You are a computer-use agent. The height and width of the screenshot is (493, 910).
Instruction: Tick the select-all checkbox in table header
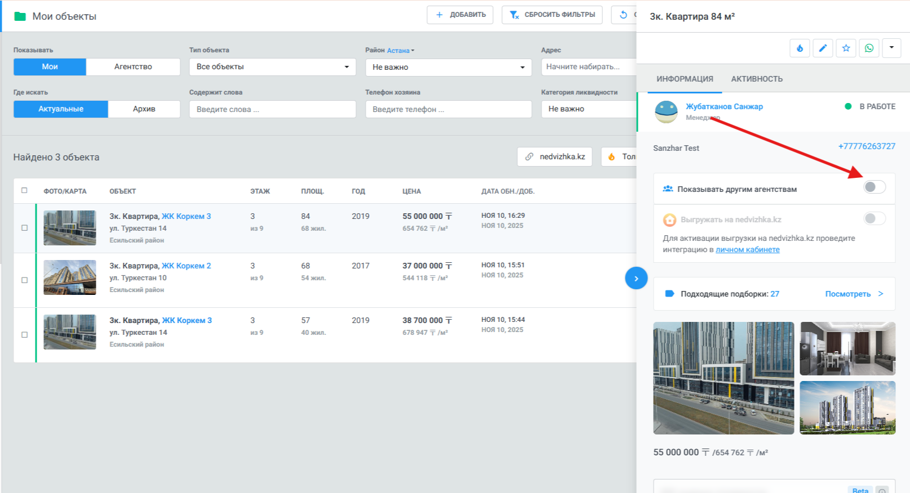24,191
